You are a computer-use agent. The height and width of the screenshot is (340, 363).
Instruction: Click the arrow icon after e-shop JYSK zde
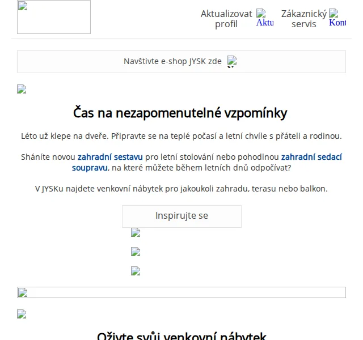click(x=232, y=62)
